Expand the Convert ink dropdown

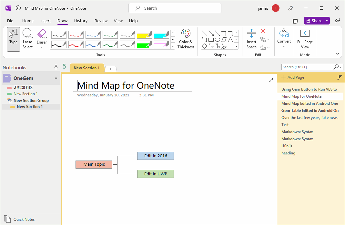284,46
